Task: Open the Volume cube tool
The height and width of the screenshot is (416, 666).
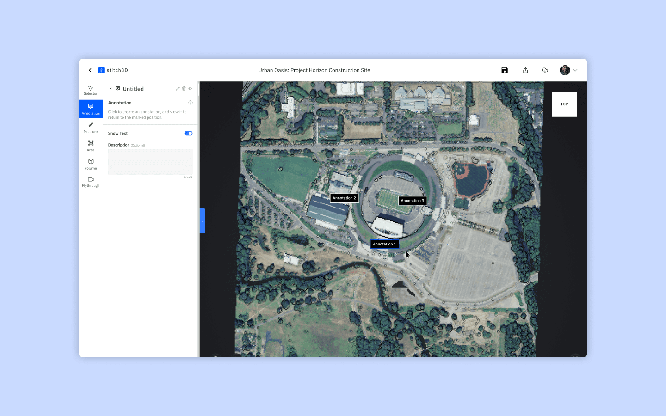Action: (x=91, y=164)
